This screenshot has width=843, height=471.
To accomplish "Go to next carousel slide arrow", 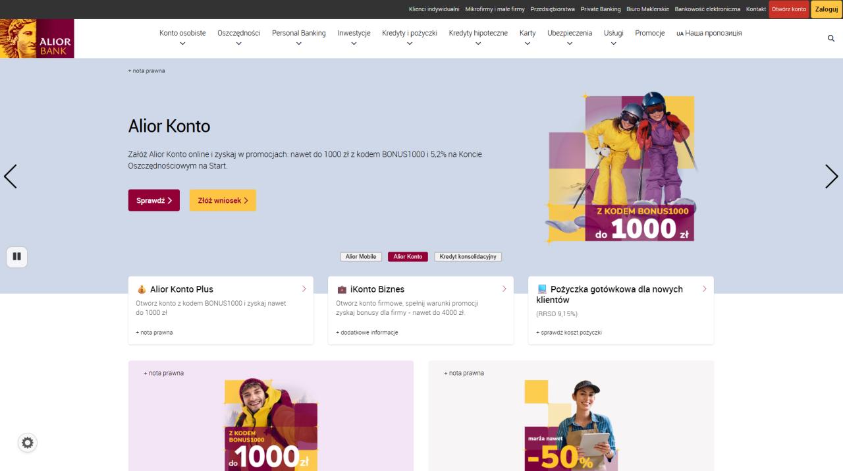I will coord(831,177).
